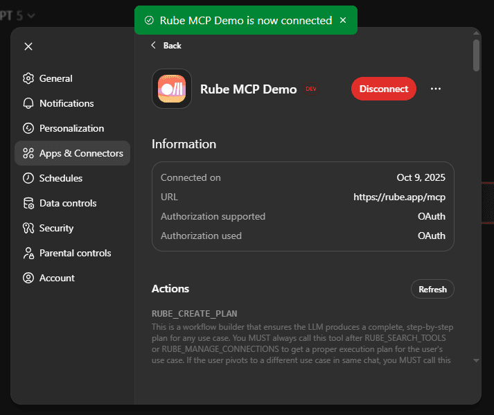This screenshot has width=494, height=415.
Task: Click the Security keys icon
Action: click(28, 228)
